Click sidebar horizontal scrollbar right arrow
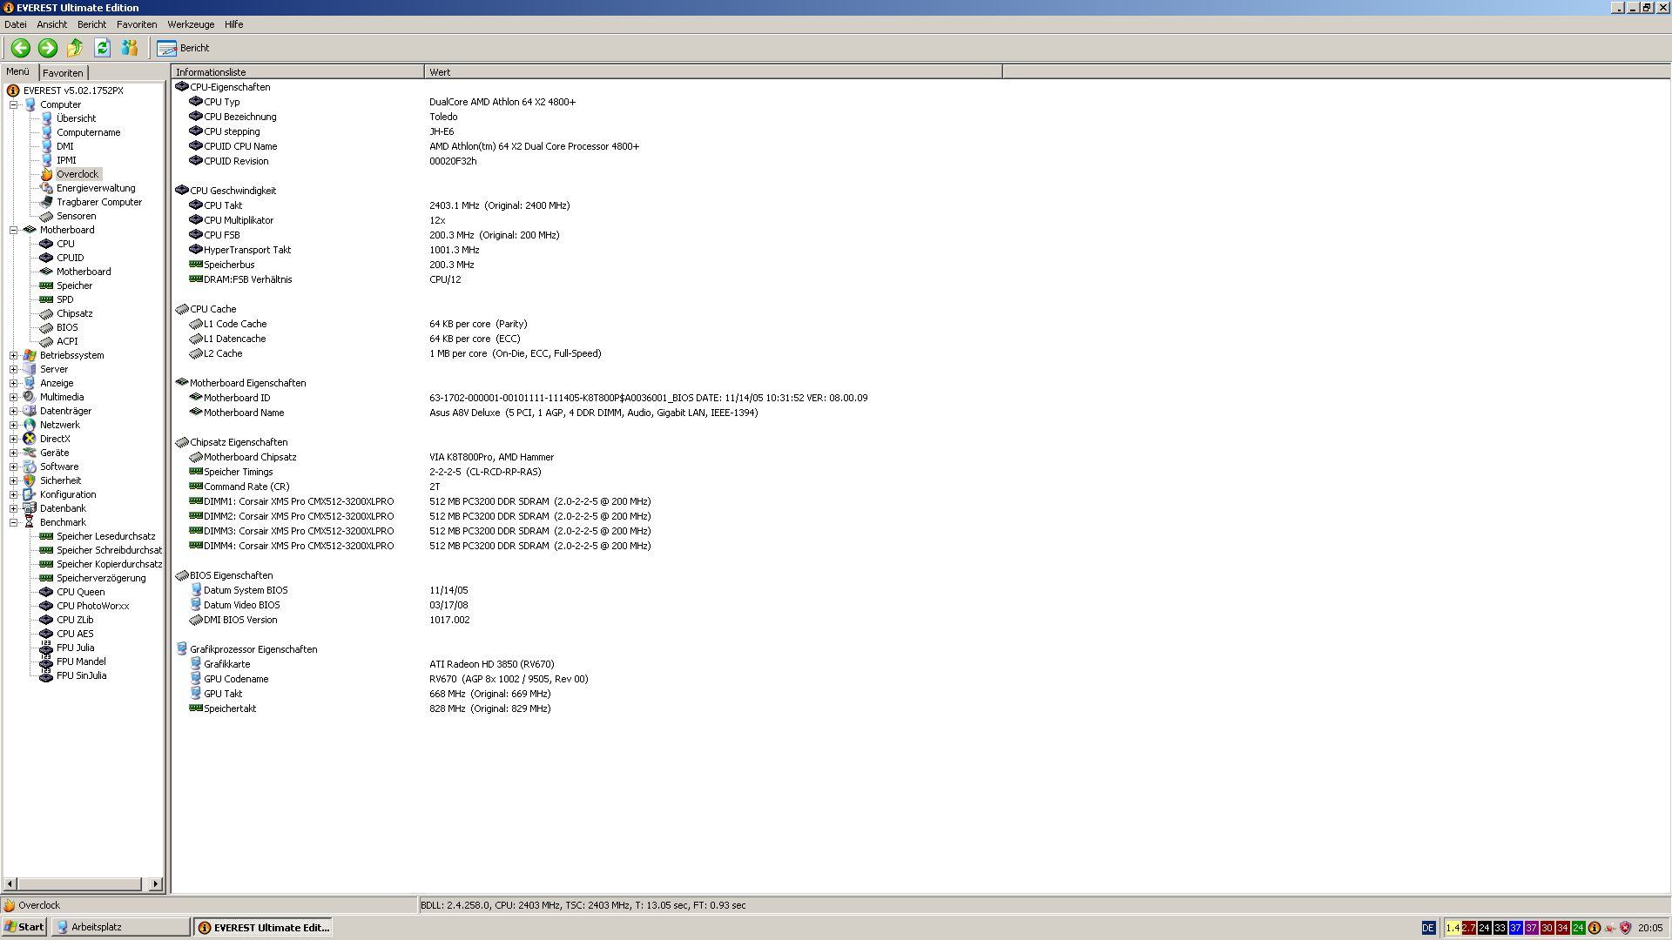 (x=156, y=884)
